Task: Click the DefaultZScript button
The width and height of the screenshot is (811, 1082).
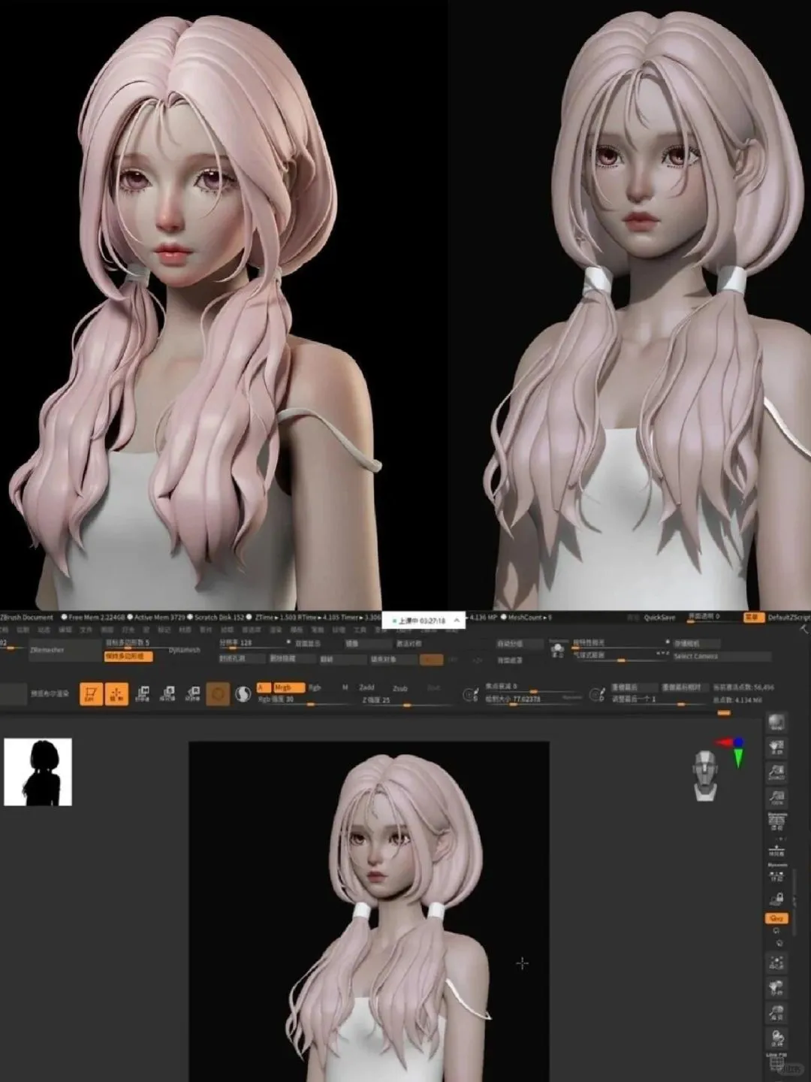Action: [x=788, y=617]
